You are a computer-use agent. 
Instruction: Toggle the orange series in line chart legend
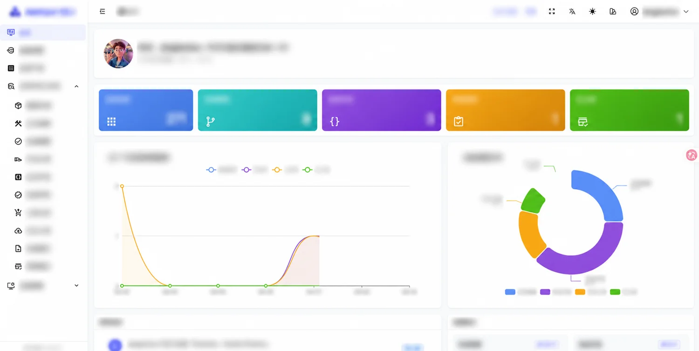tap(285, 170)
